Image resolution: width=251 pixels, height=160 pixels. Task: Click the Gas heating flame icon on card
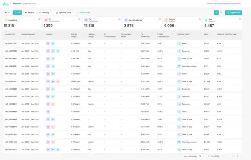click(x=206, y=20)
